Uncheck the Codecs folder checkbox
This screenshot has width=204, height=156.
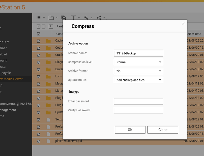39,48
